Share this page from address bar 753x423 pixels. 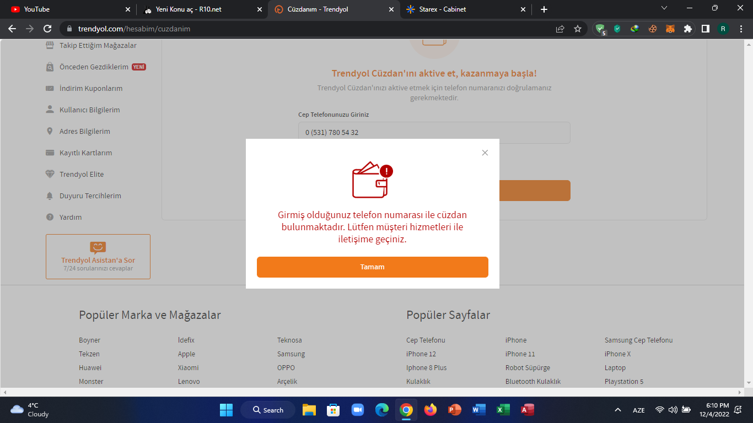click(x=560, y=29)
